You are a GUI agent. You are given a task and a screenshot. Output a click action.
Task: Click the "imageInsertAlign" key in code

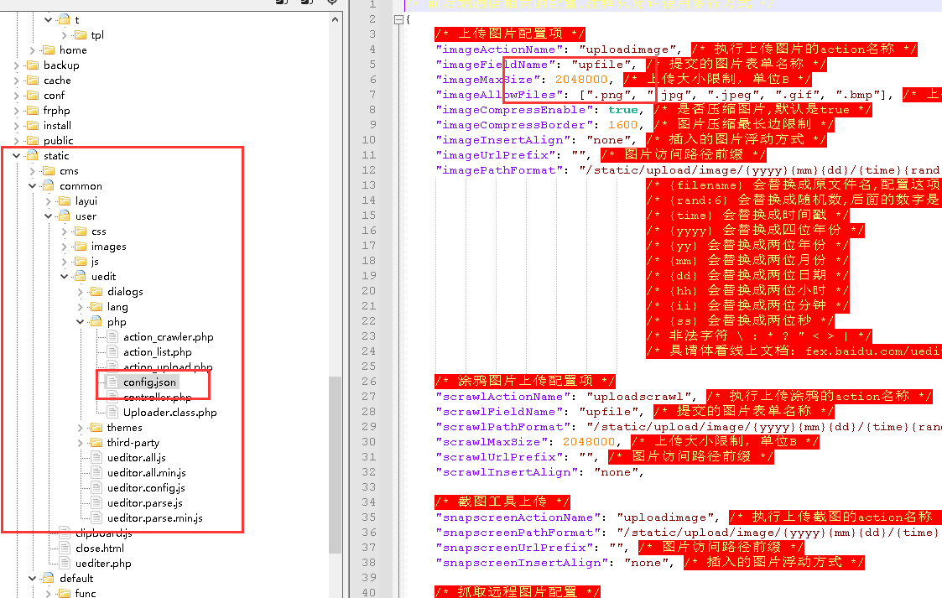coord(502,140)
